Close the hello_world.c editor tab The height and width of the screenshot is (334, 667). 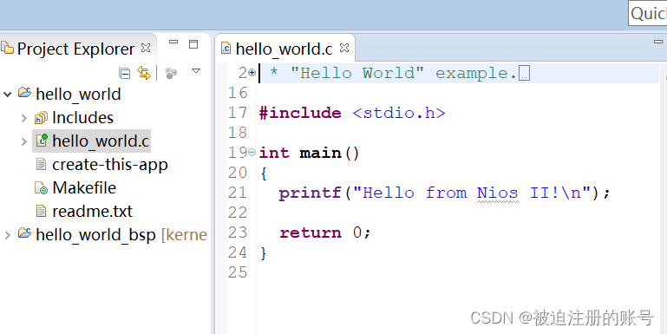click(x=344, y=48)
